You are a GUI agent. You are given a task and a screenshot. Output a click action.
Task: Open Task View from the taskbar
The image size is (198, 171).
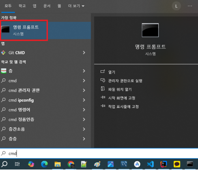click(17, 164)
